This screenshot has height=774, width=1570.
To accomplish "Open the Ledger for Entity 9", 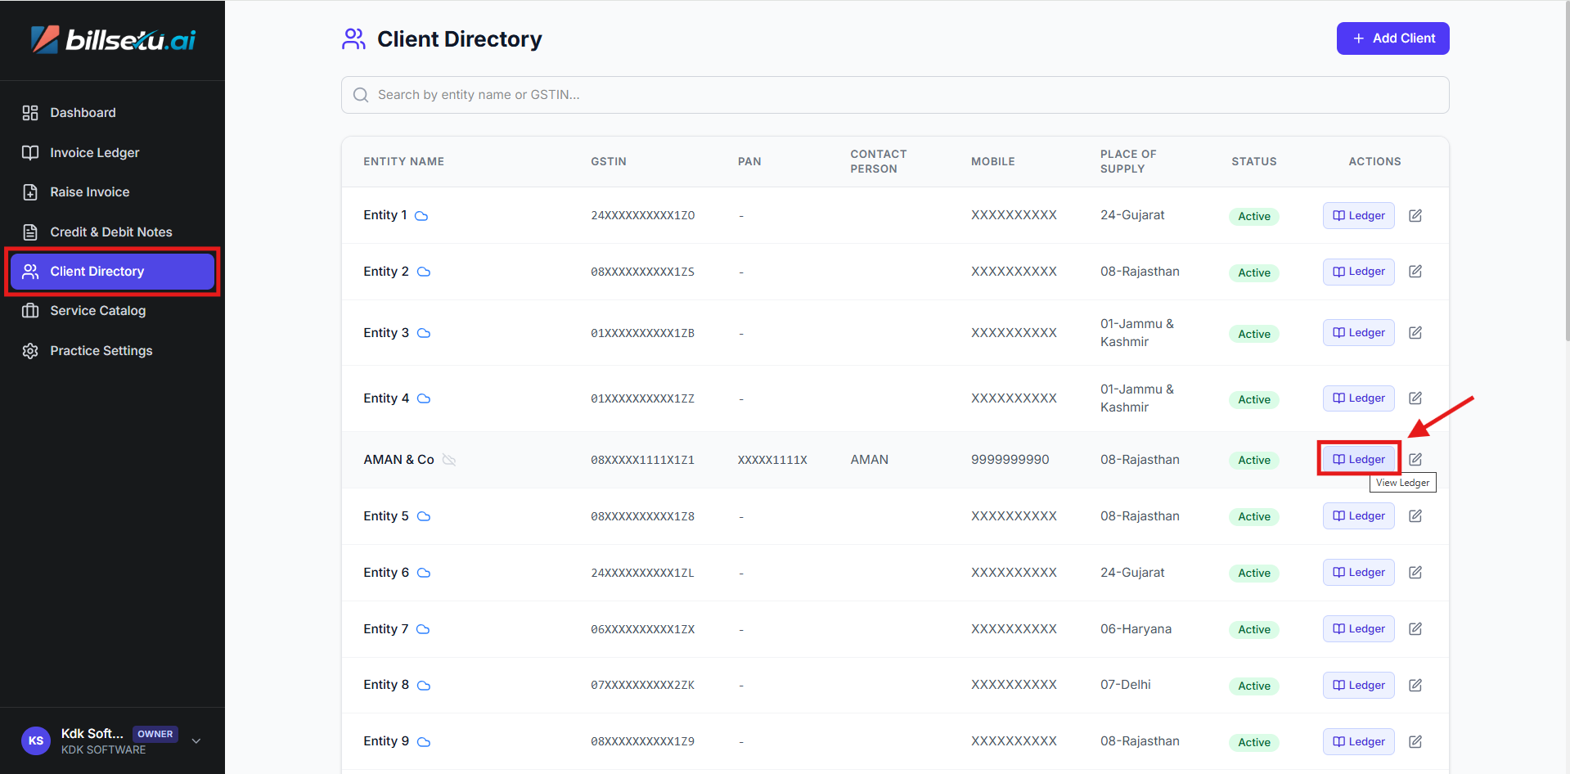I will (1358, 741).
